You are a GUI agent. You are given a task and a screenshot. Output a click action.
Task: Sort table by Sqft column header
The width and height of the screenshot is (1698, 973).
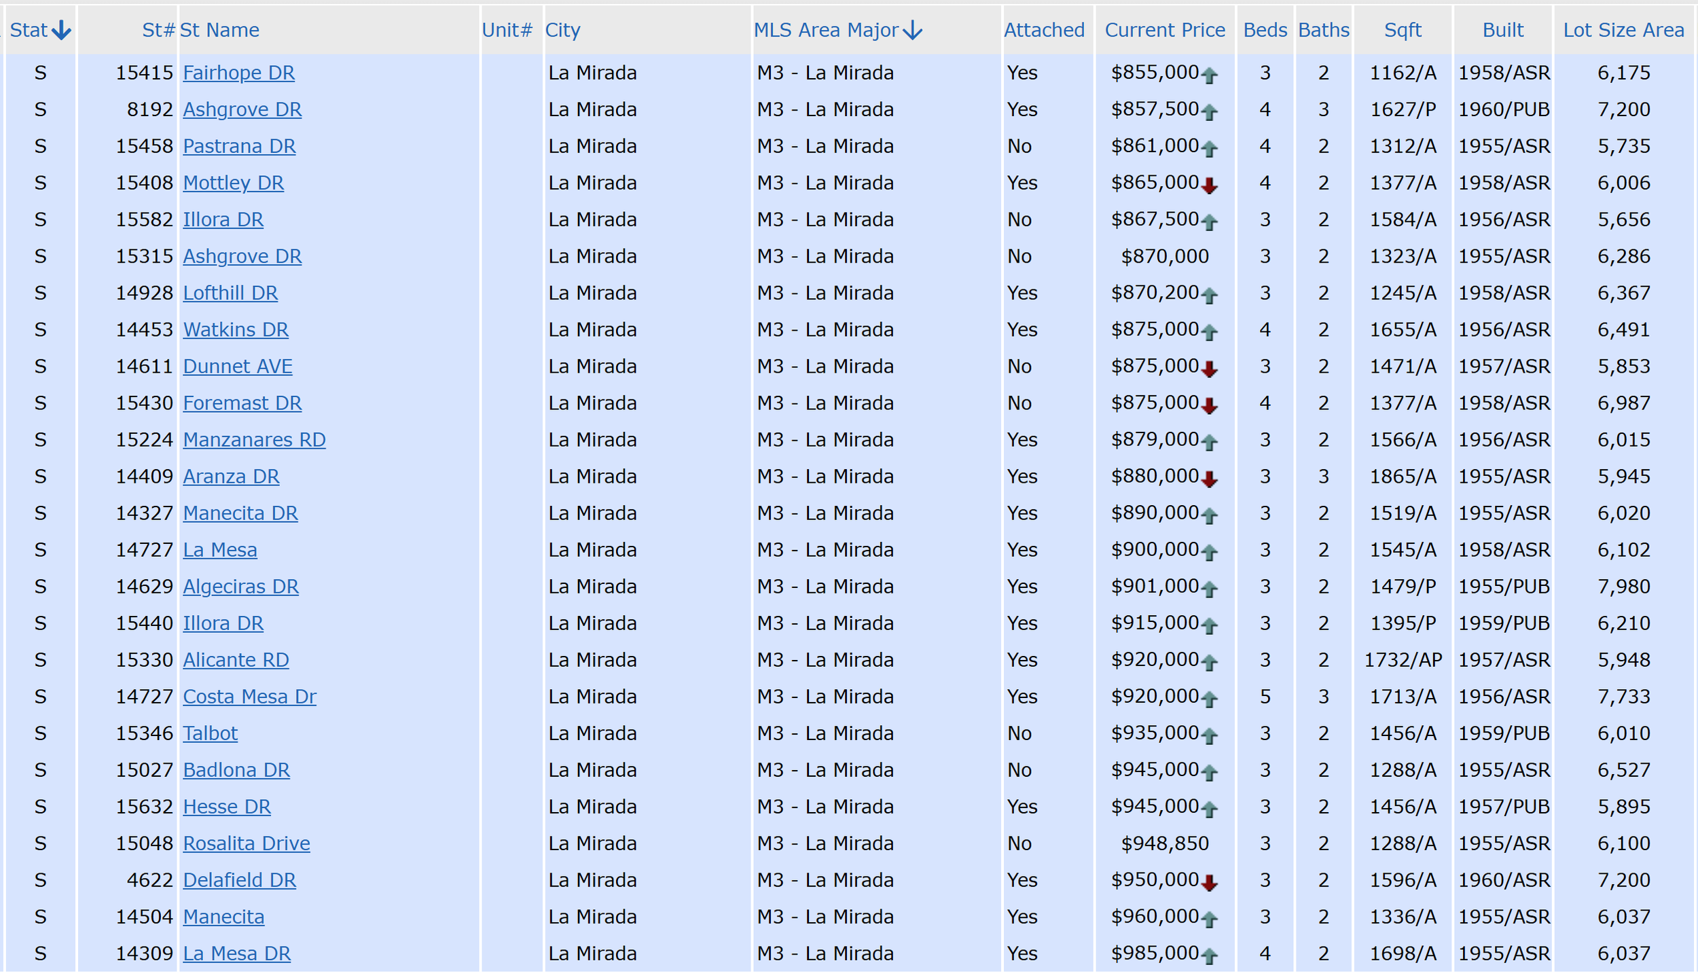pyautogui.click(x=1403, y=30)
